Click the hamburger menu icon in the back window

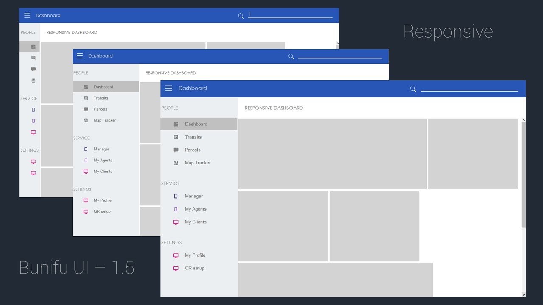pyautogui.click(x=27, y=15)
